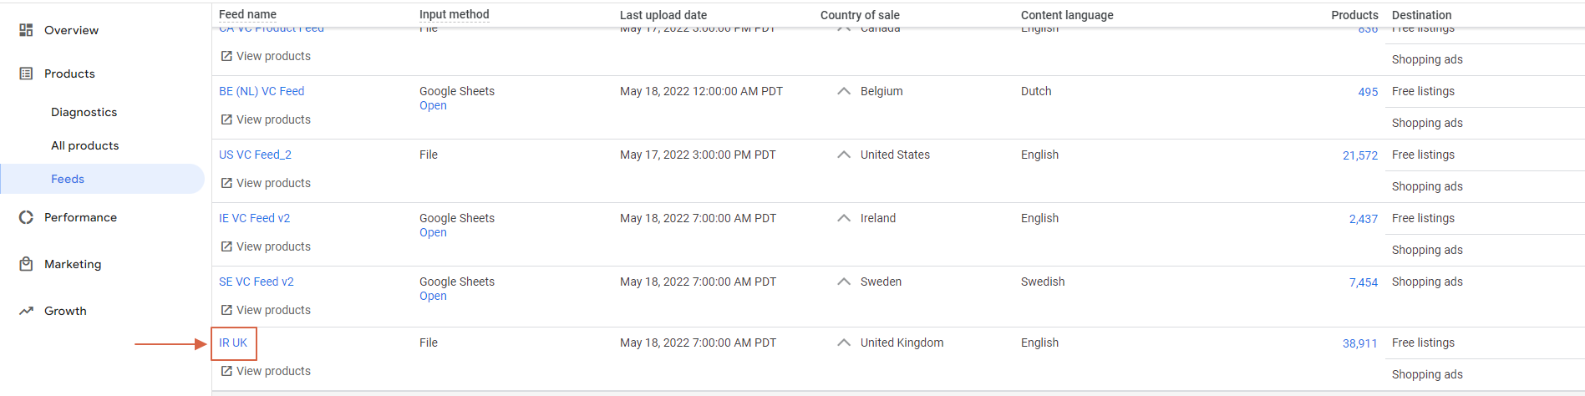This screenshot has width=1585, height=396.
Task: Open external link icon under BE (NL) VC Feed
Action: pyautogui.click(x=226, y=119)
